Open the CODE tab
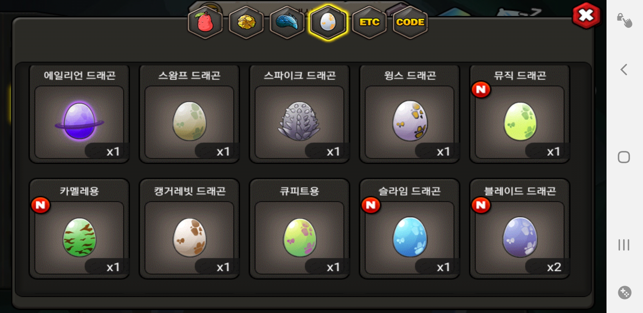 click(x=410, y=23)
